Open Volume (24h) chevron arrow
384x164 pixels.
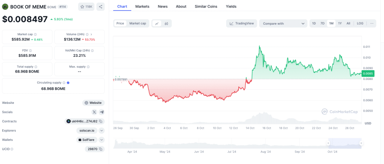pyautogui.click(x=91, y=34)
